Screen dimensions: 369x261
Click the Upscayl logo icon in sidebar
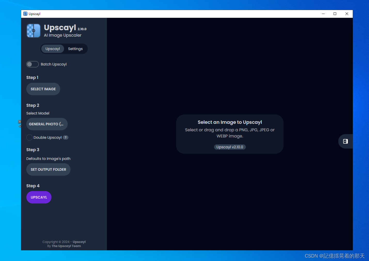pos(34,31)
